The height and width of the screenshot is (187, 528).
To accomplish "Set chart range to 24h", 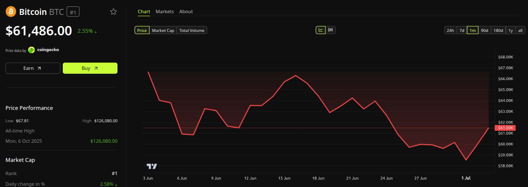I will 450,30.
